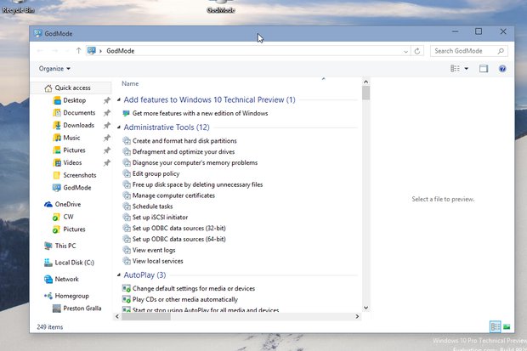This screenshot has height=351, width=527.
Task: Sort by the Name column header
Action: [x=130, y=84]
